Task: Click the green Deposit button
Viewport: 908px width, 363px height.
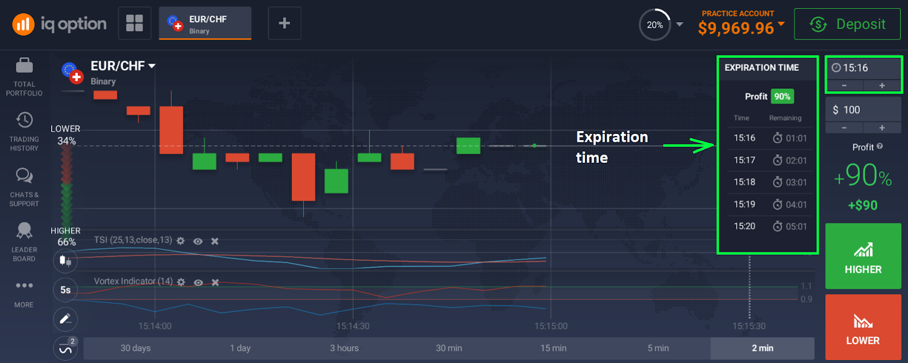Action: pos(847,24)
